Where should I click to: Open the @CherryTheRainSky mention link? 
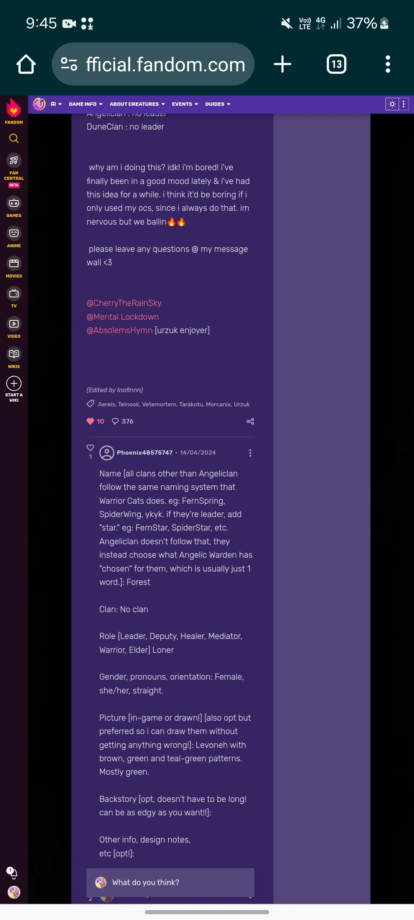124,303
